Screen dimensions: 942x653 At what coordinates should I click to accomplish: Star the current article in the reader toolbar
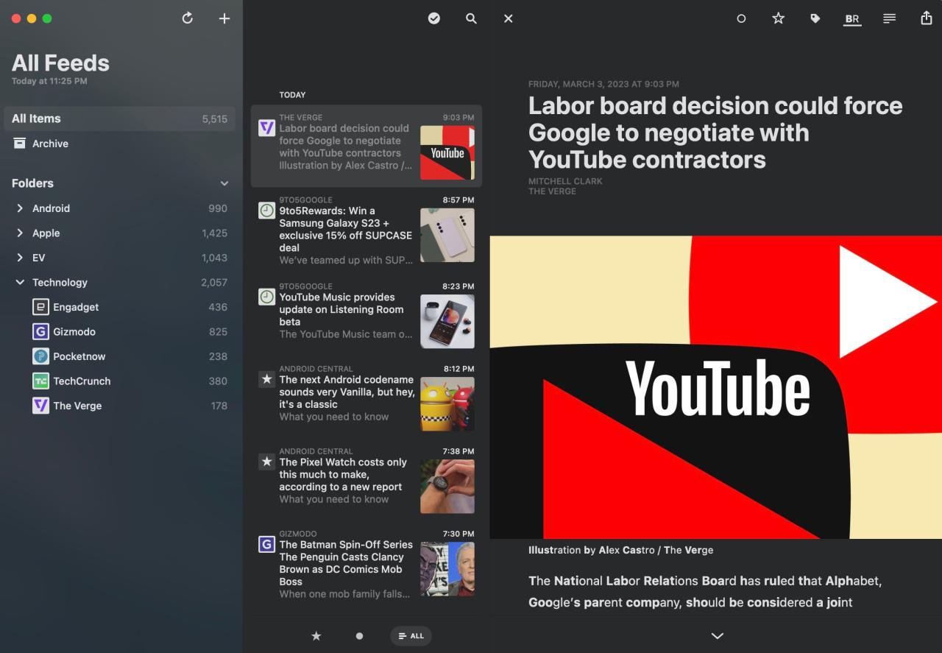(778, 18)
